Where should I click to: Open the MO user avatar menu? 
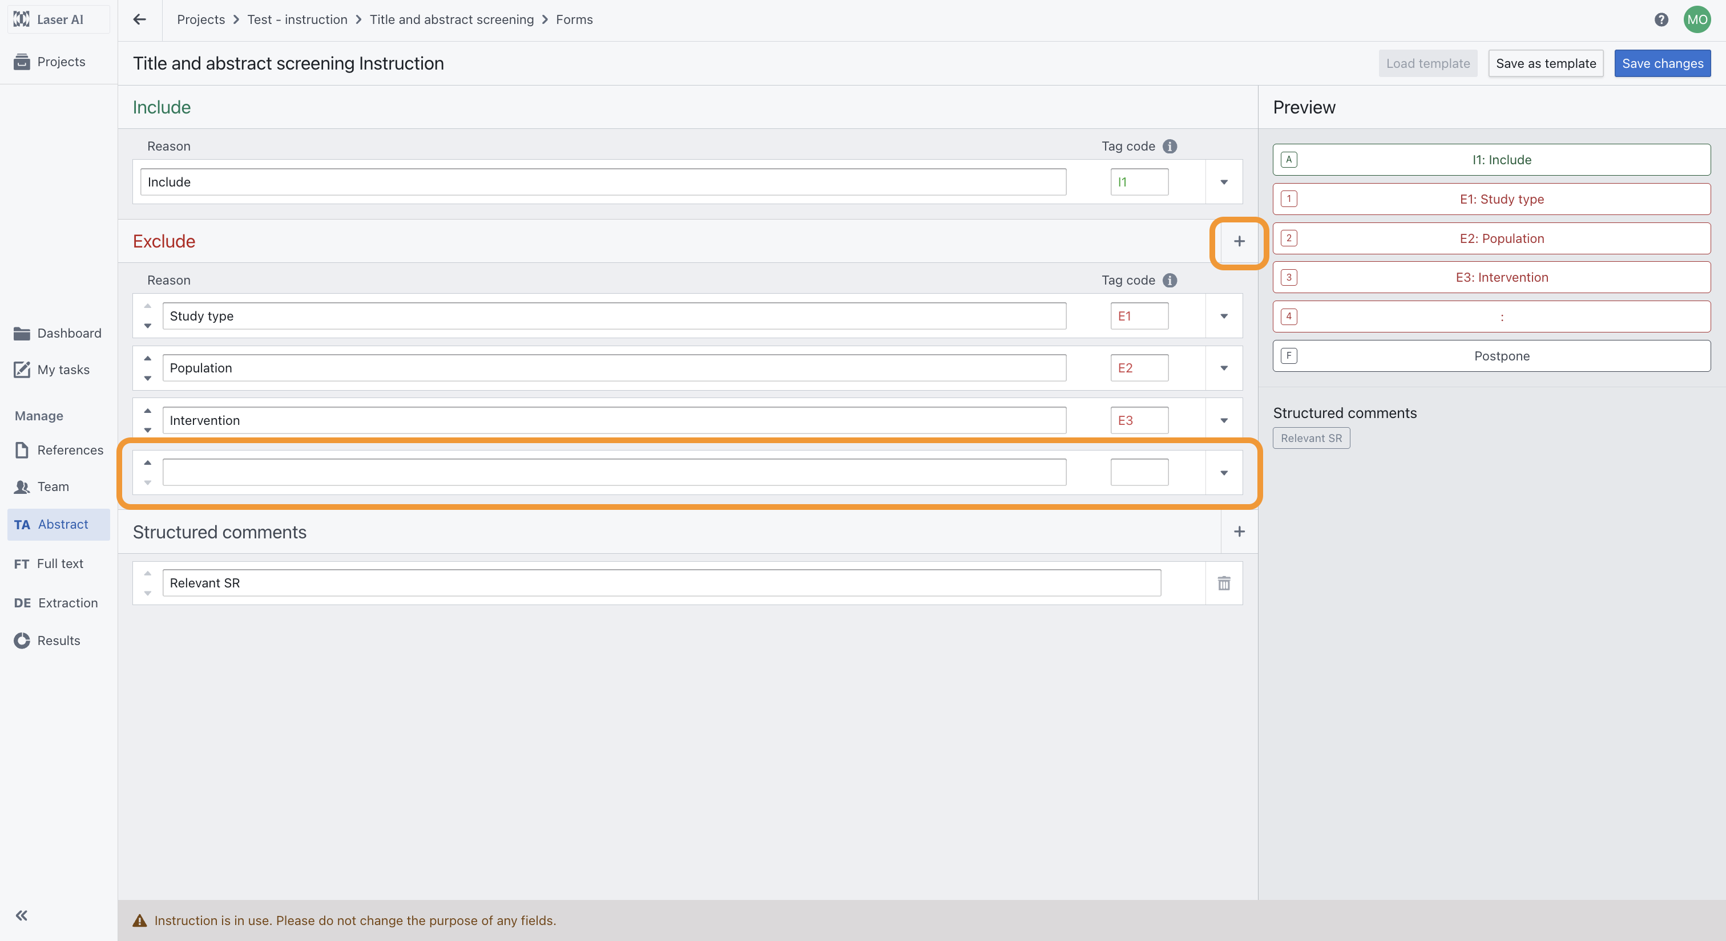coord(1696,19)
